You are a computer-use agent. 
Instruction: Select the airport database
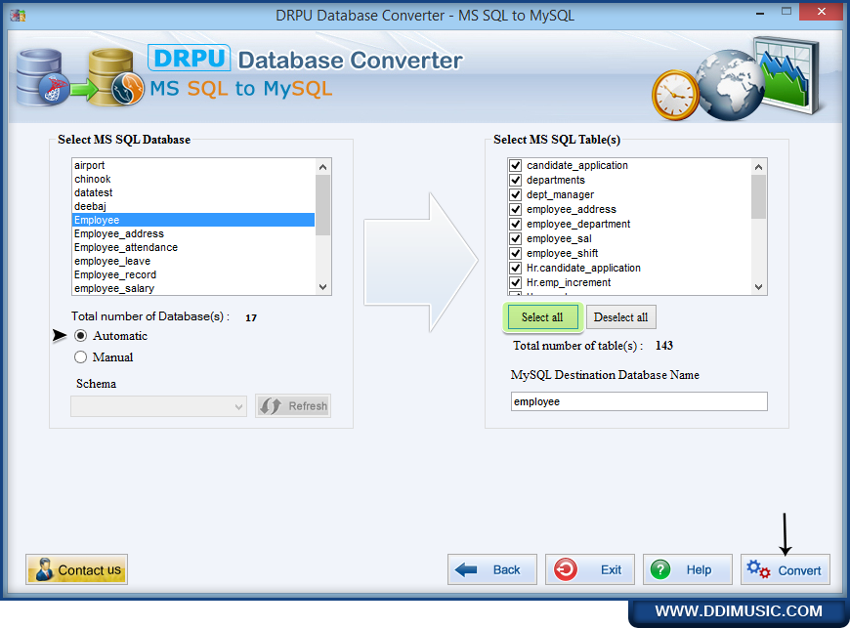coord(193,165)
